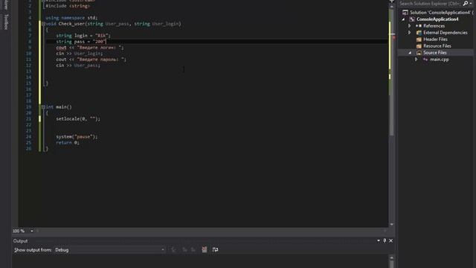
Task: Click the editor scroll down arrow
Action: click(x=392, y=224)
